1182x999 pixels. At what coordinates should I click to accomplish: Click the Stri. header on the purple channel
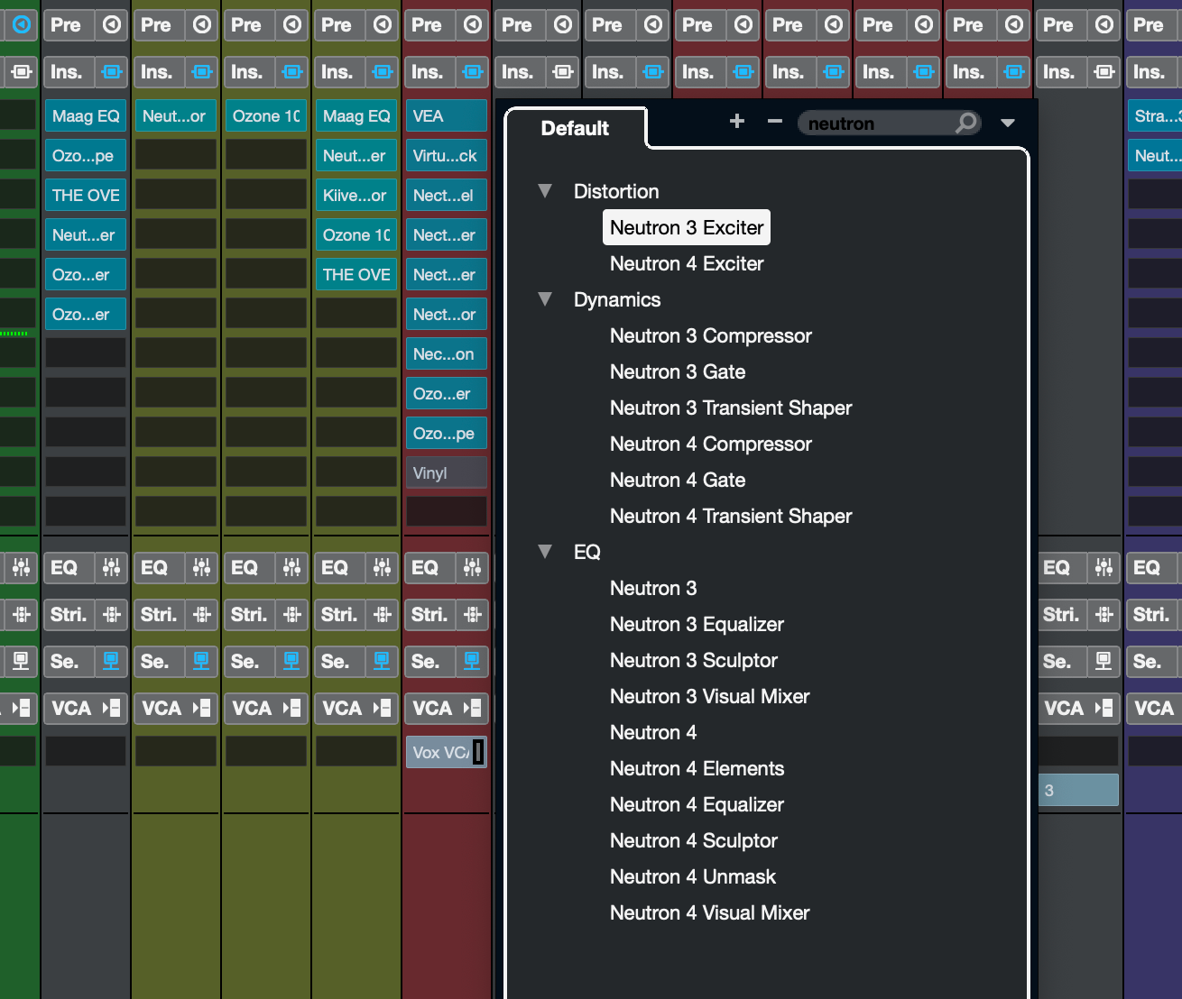1150,614
